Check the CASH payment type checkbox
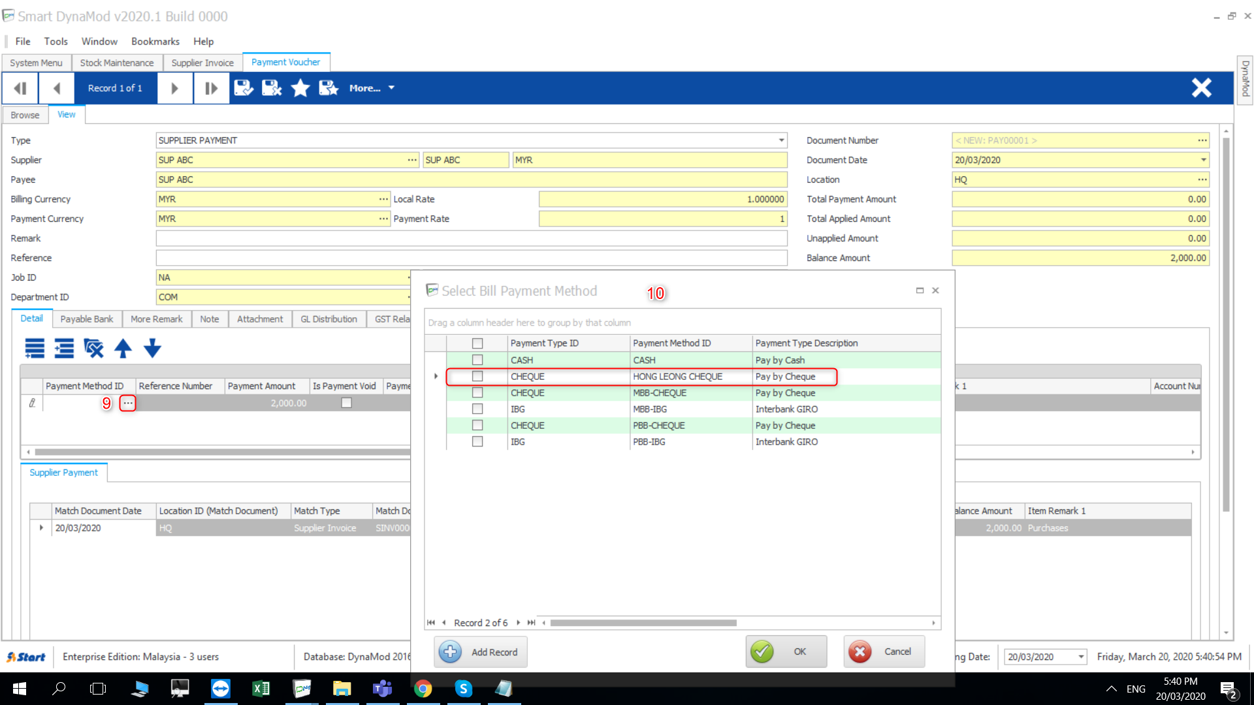Viewport: 1254px width, 705px height. (x=477, y=360)
